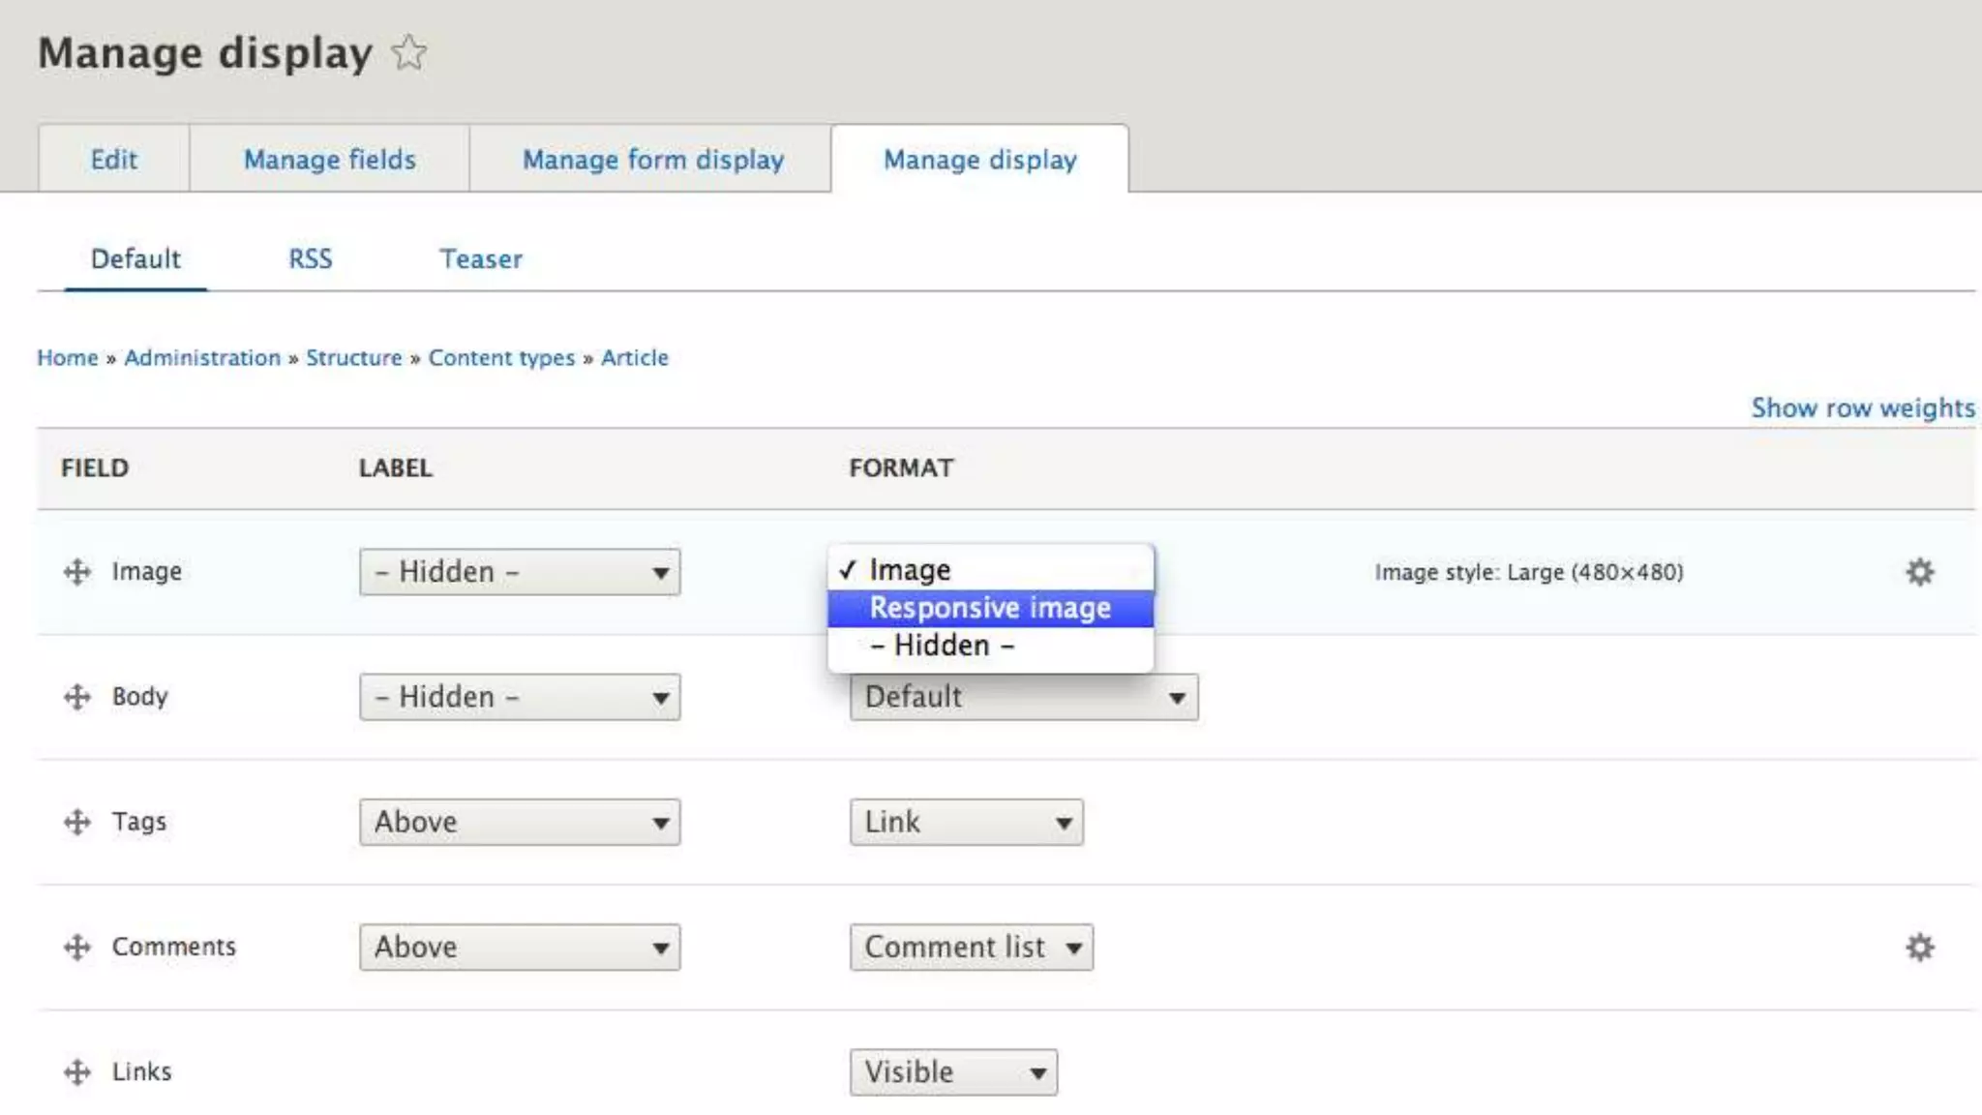Screen dimensions: 1982x1115
Task: Expand the Comment list format dropdown
Action: click(x=971, y=947)
